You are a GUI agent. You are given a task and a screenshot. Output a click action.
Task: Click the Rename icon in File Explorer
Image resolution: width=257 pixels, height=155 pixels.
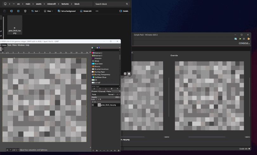11,11
